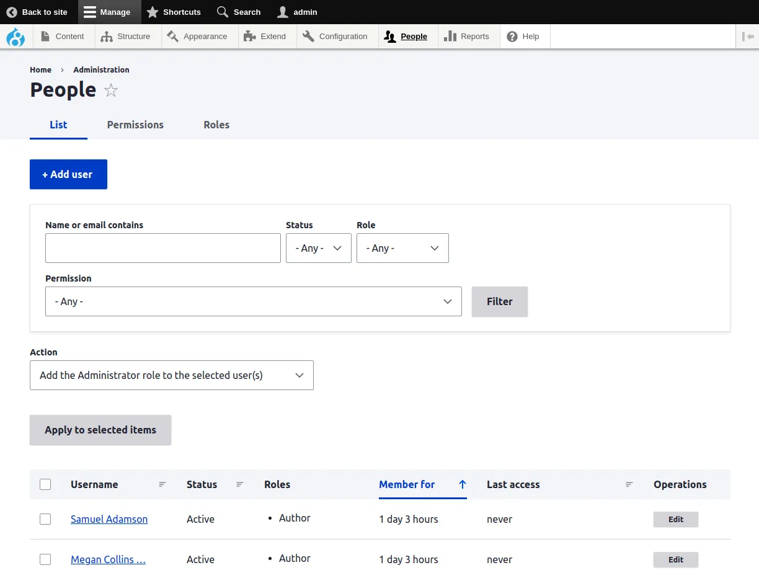Click the Drupal logo home icon
The image size is (759, 578).
pyautogui.click(x=16, y=37)
